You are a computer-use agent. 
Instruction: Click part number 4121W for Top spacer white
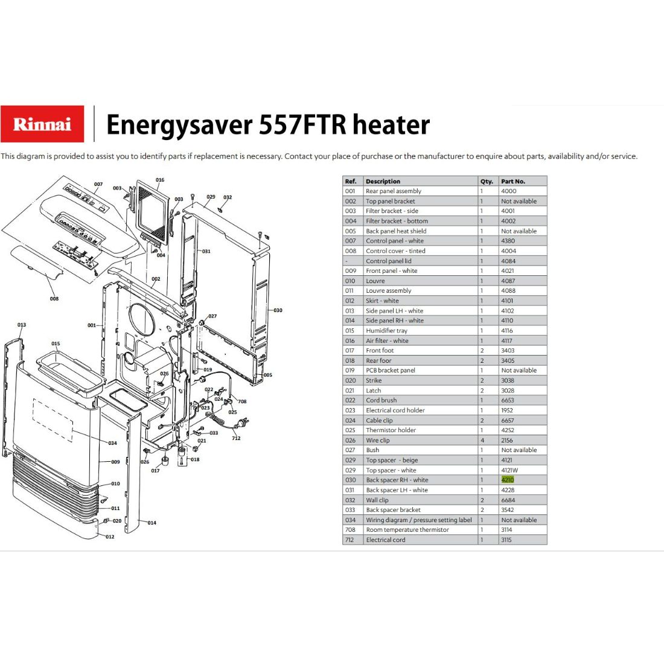pos(509,470)
